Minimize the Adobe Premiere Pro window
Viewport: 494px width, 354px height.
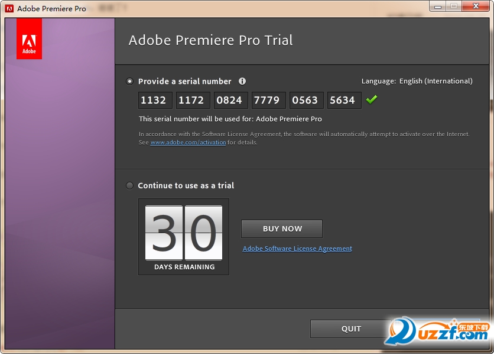[x=438, y=7]
